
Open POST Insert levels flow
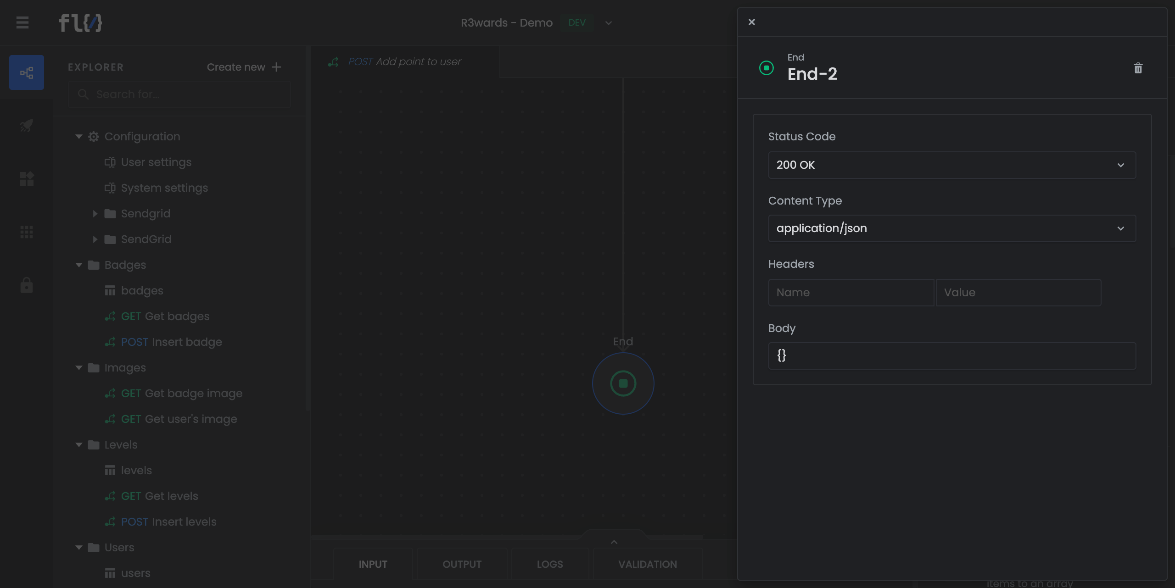tap(168, 522)
